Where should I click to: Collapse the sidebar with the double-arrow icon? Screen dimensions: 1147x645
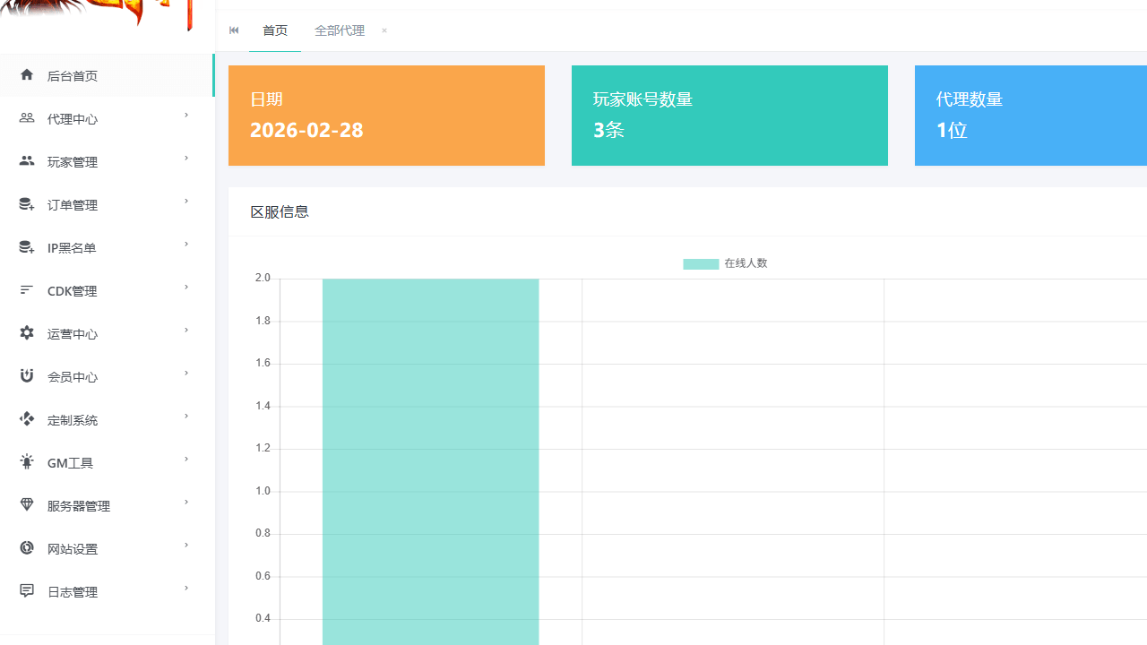[234, 30]
